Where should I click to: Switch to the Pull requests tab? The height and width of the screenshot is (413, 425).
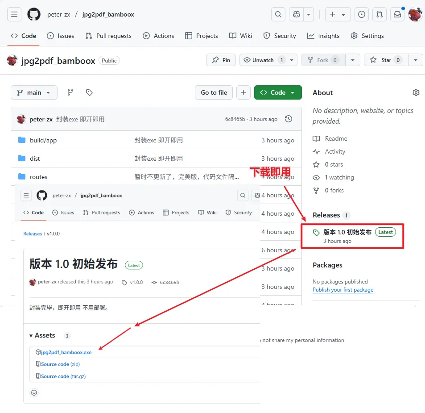[x=108, y=36]
